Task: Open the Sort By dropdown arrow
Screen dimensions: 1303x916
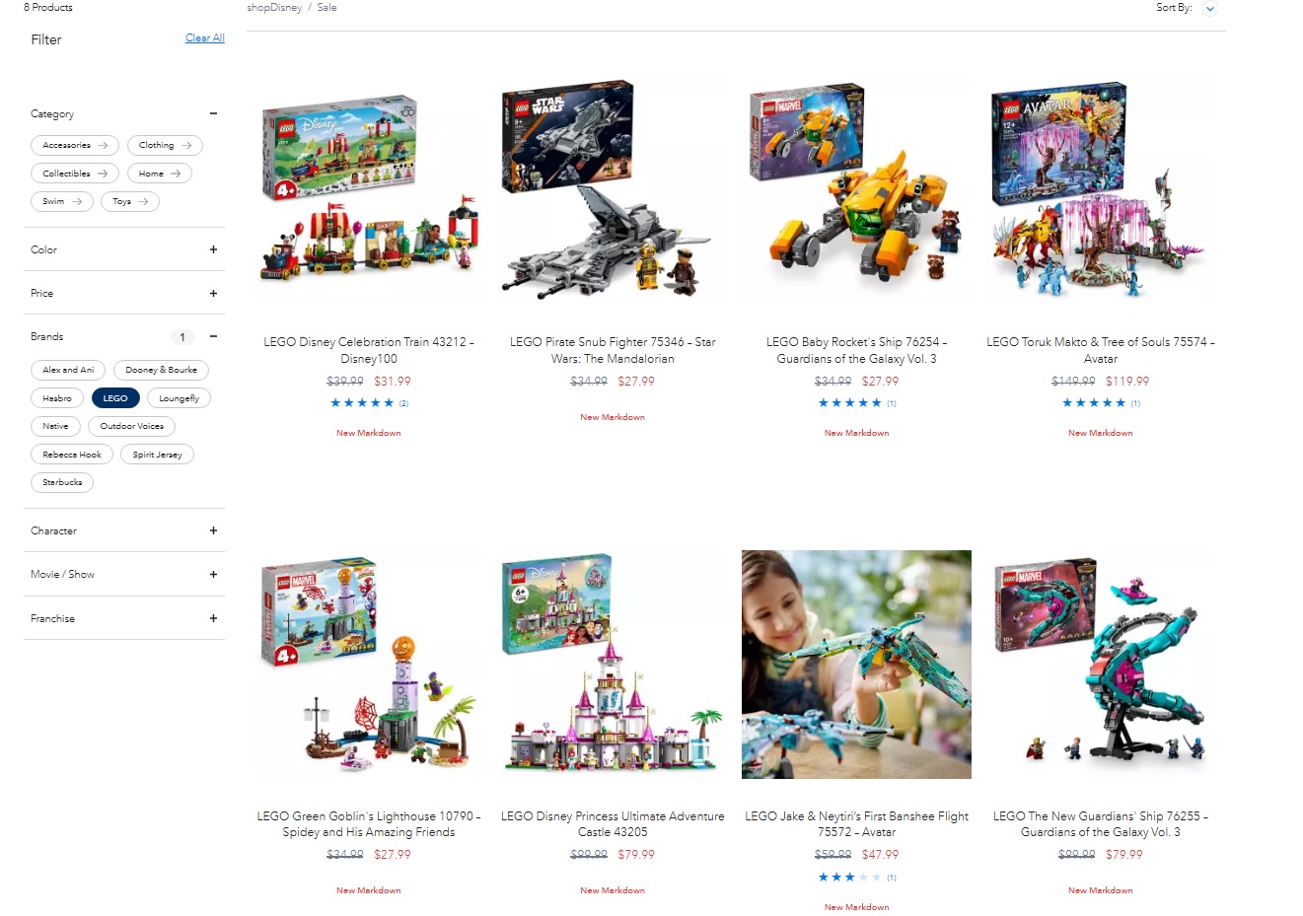Action: [1210, 8]
